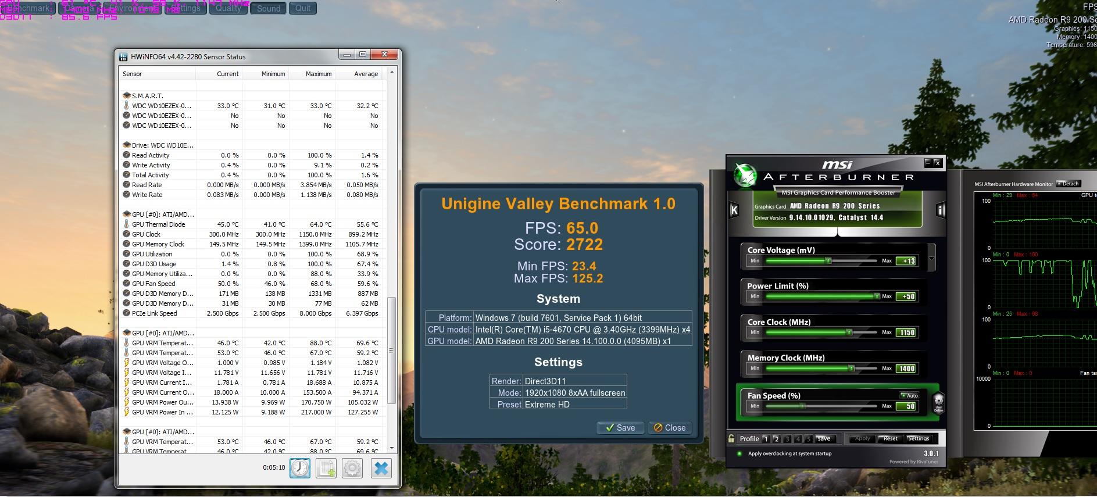Click the HWiNFO Sensor column header

158,74
